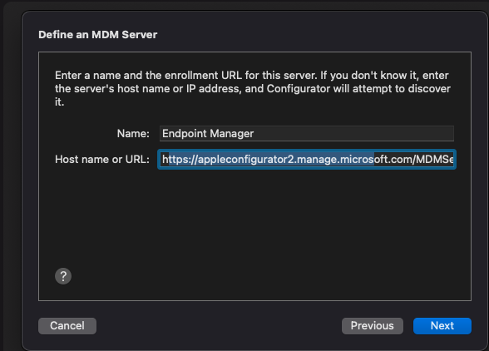Image resolution: width=489 pixels, height=351 pixels.
Task: Click inside the Host name or URL field
Action: pos(307,160)
